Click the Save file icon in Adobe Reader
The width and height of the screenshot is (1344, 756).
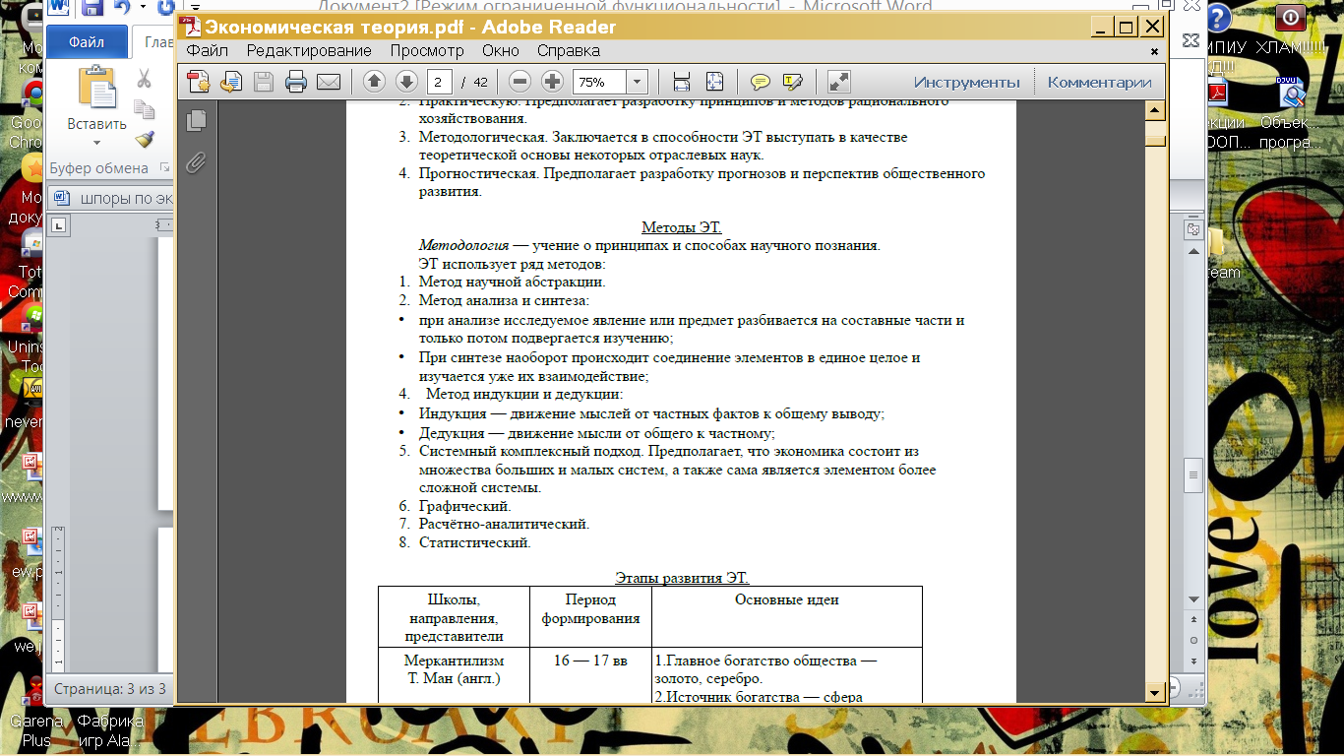pyautogui.click(x=264, y=82)
